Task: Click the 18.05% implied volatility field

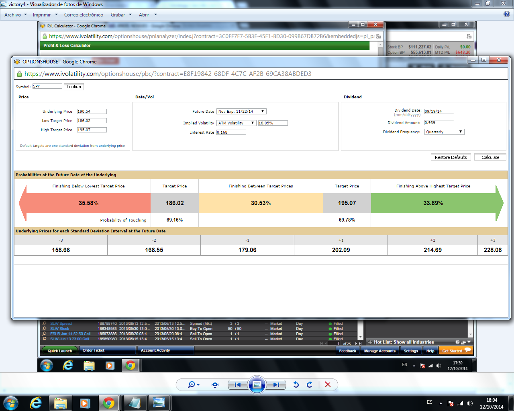Action: [273, 123]
